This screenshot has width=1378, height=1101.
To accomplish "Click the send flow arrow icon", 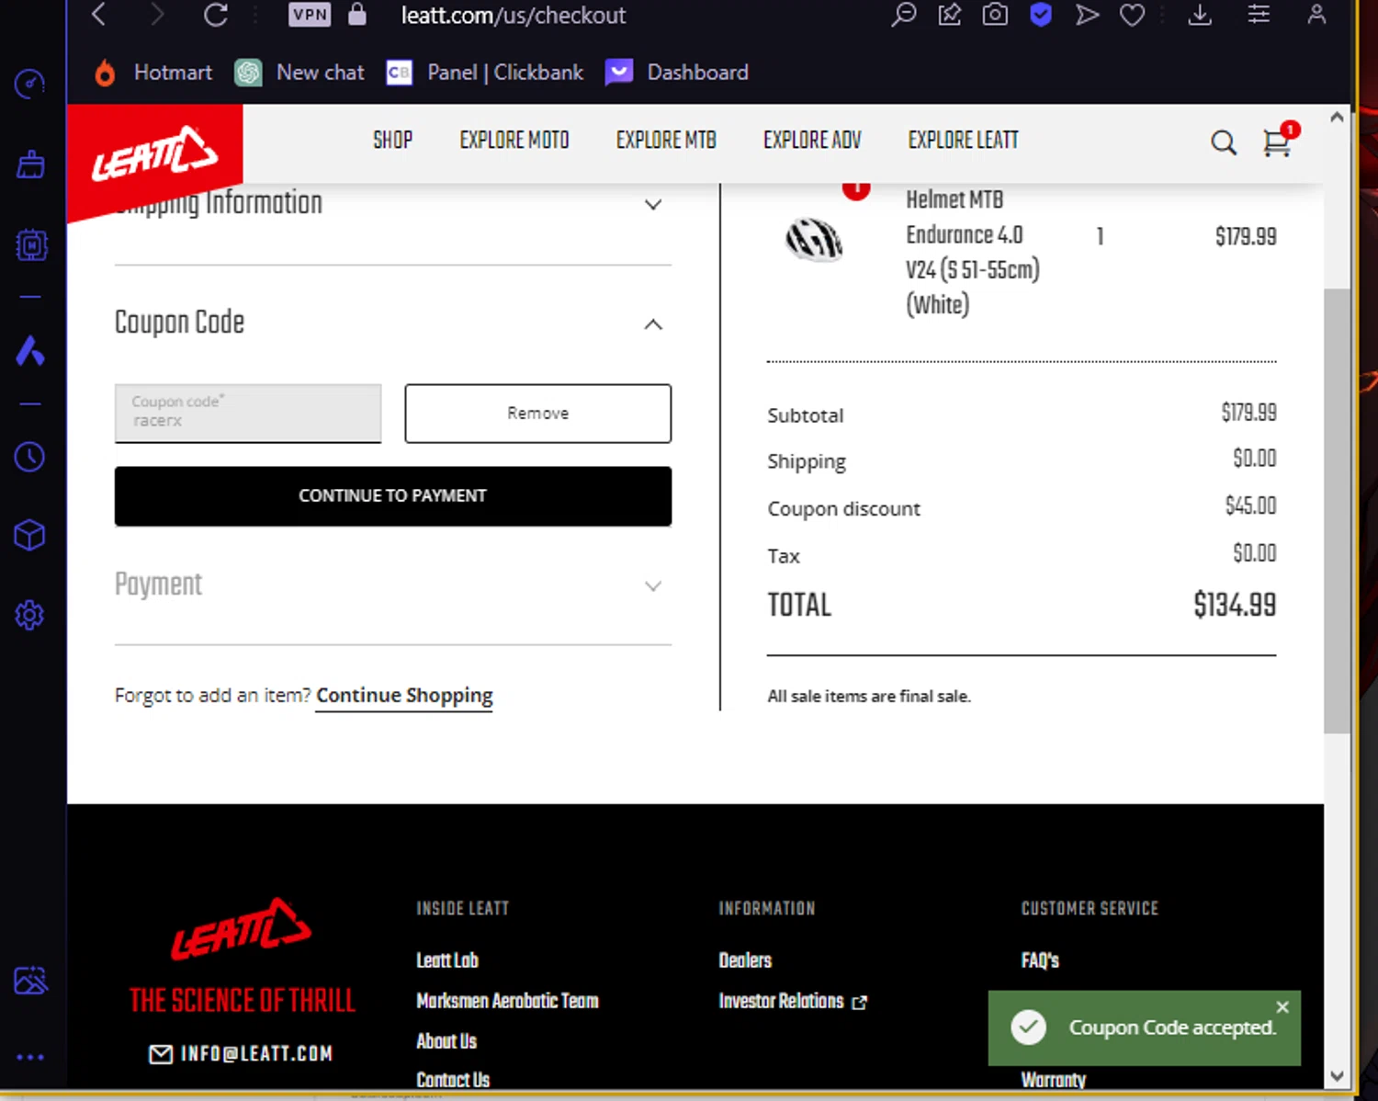I will point(1087,15).
